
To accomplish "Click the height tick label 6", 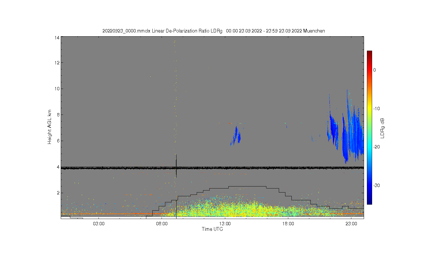I will click(58, 141).
